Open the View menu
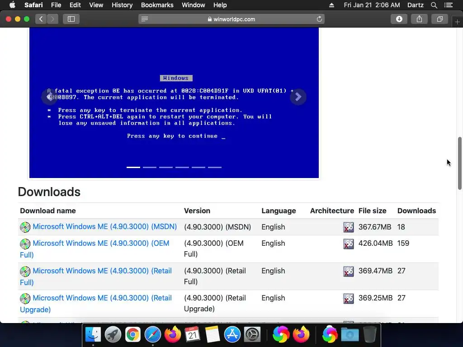This screenshot has height=347, width=463. (96, 5)
